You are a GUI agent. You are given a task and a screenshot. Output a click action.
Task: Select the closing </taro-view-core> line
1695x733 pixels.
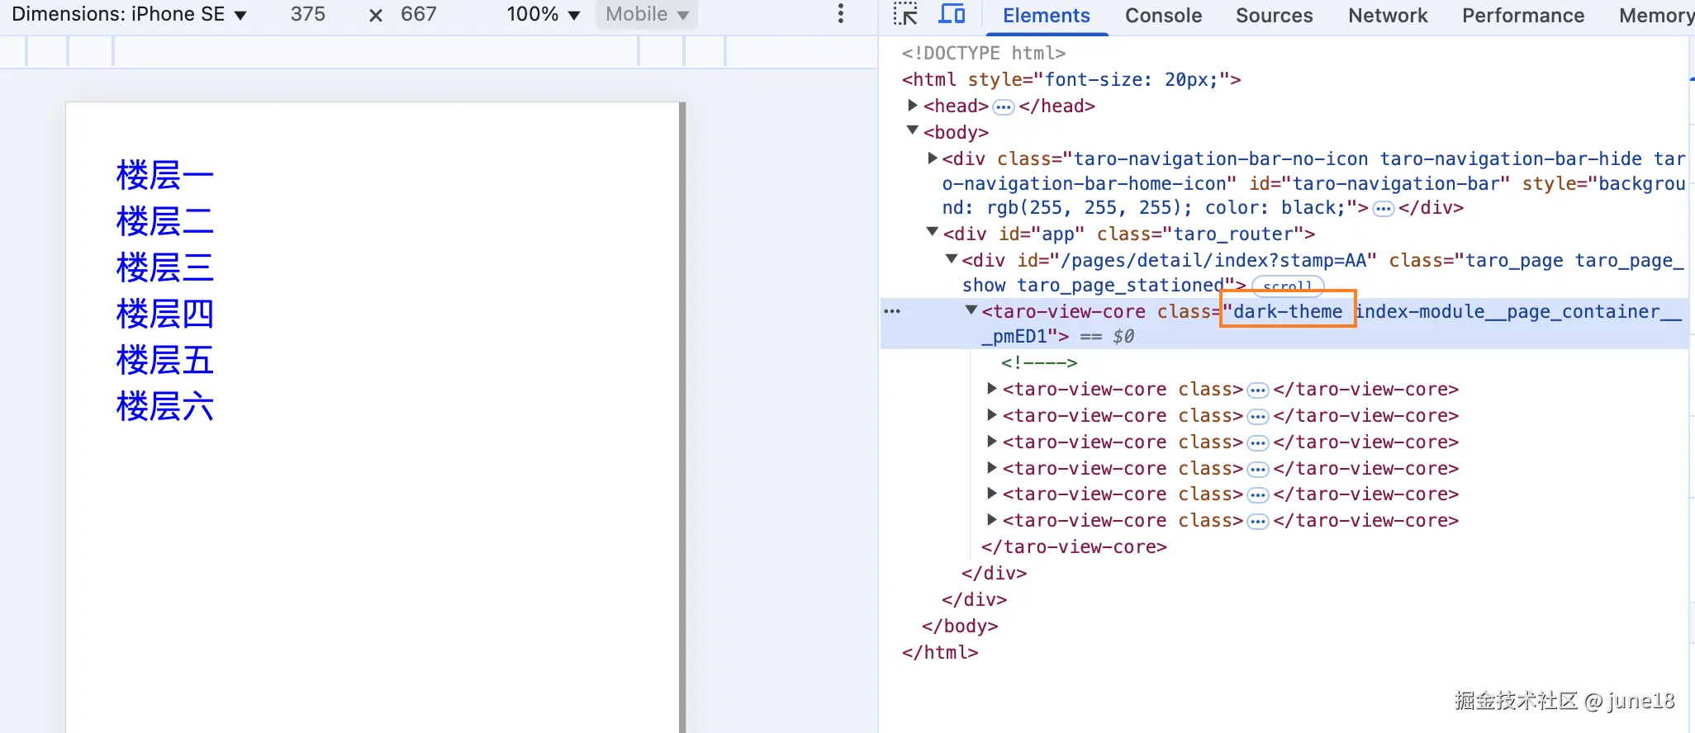pyautogui.click(x=1074, y=546)
